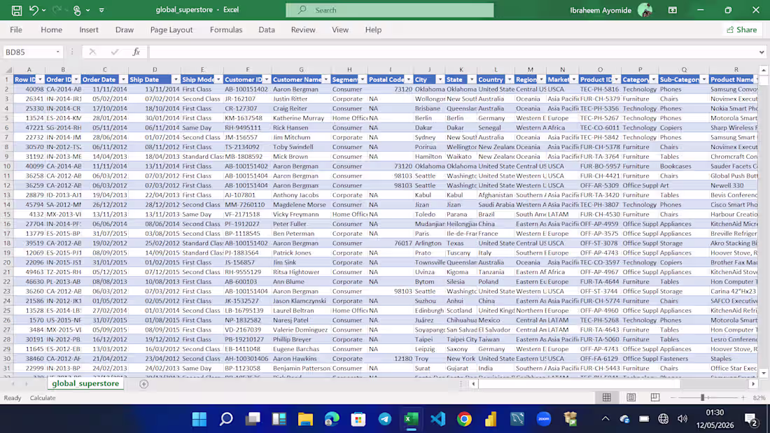Click the Insert Function fx icon
The height and width of the screenshot is (433, 770).
tap(136, 52)
